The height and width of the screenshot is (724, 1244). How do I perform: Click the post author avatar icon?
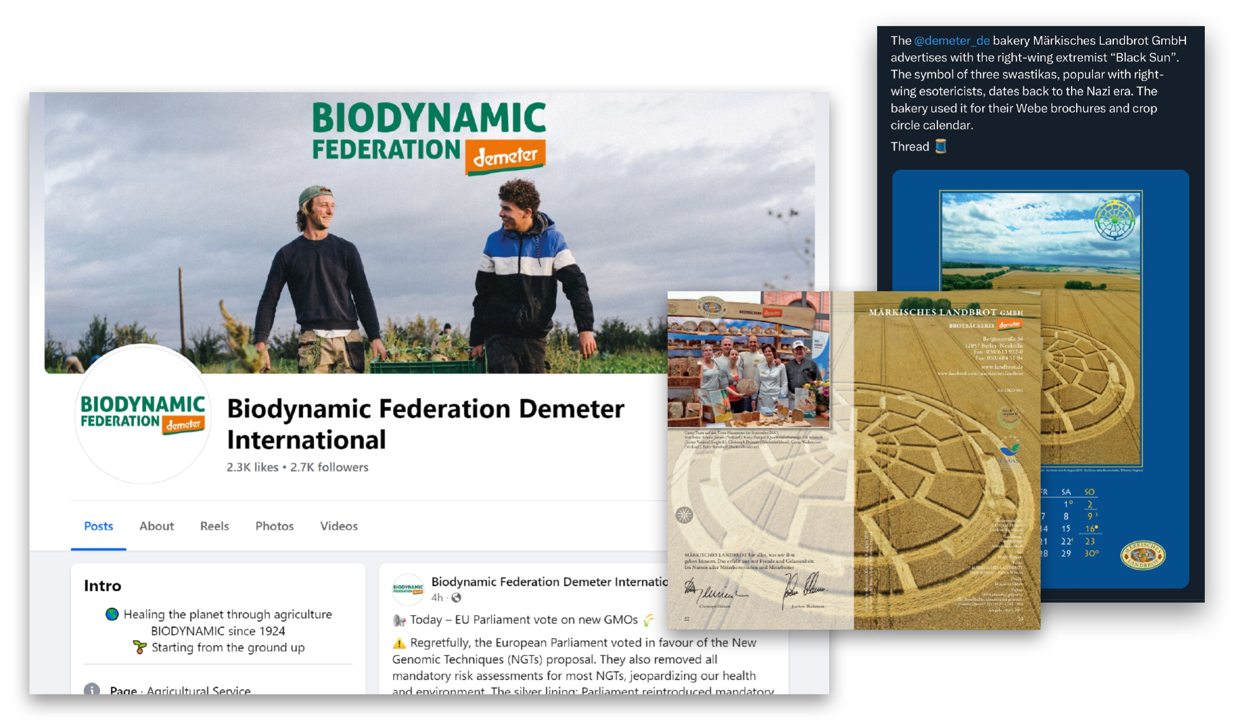click(x=408, y=589)
